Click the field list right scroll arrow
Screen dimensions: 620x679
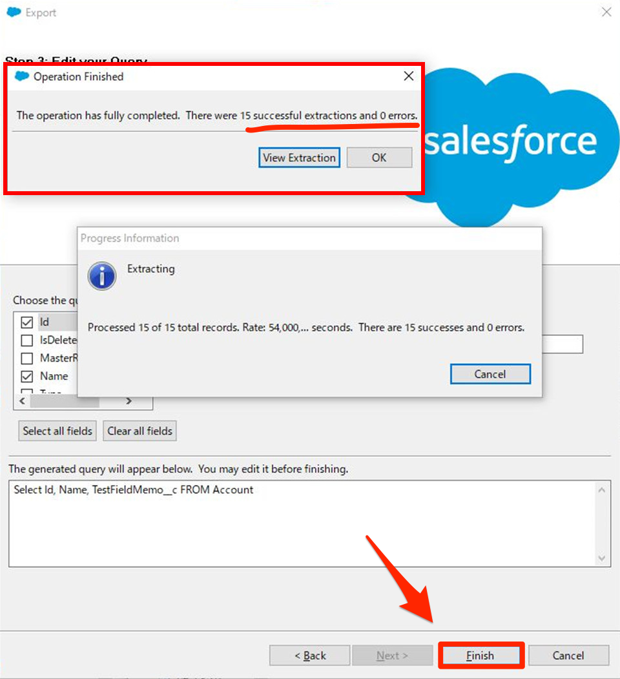129,401
